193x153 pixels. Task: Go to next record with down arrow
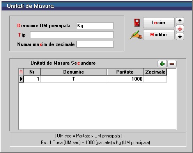[x=180, y=37]
